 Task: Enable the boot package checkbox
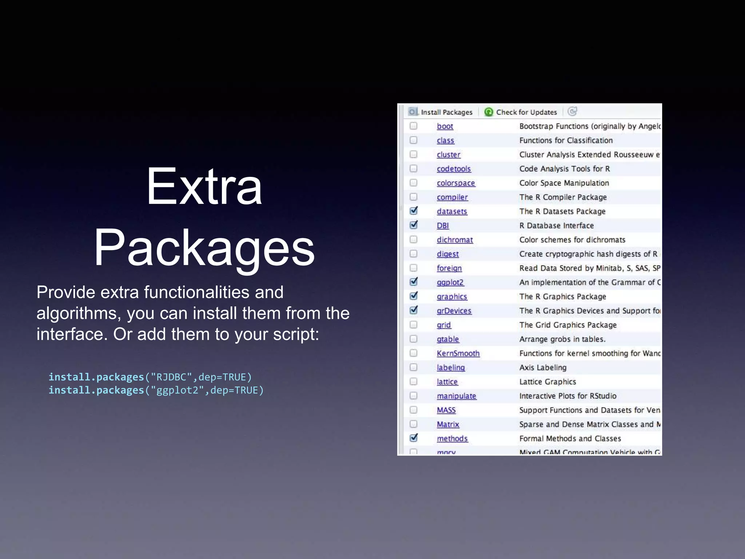(414, 126)
